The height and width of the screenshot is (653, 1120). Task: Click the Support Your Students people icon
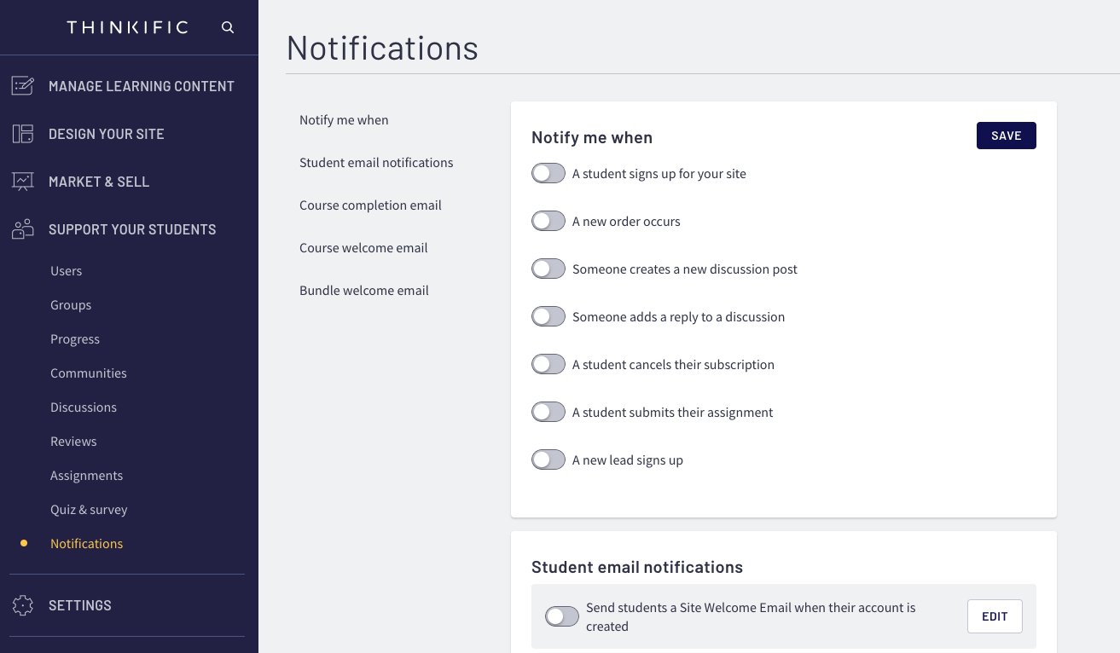click(23, 228)
